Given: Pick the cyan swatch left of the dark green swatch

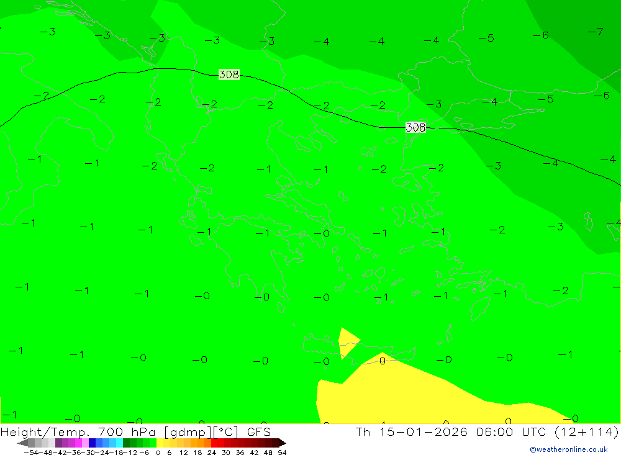Looking at the screenshot, I should point(119,443).
